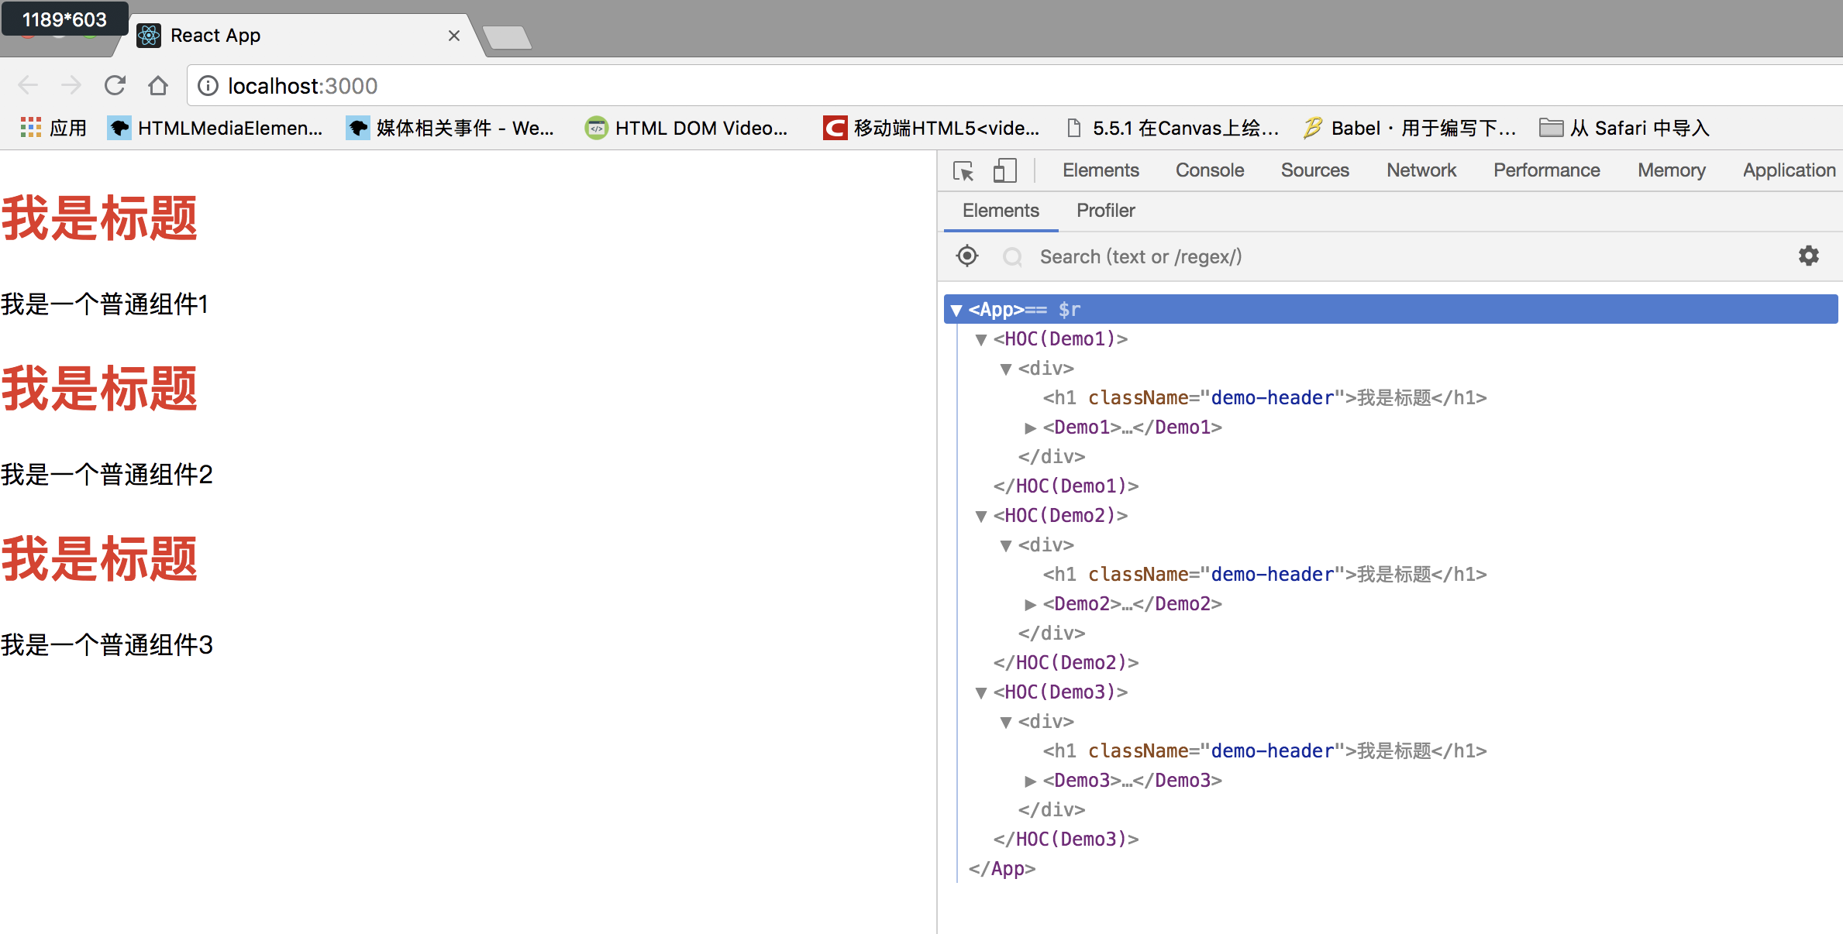
Task: Collapse the App root node
Action: pyautogui.click(x=956, y=311)
